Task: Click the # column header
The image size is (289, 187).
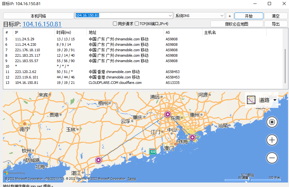Action: [x=8, y=32]
